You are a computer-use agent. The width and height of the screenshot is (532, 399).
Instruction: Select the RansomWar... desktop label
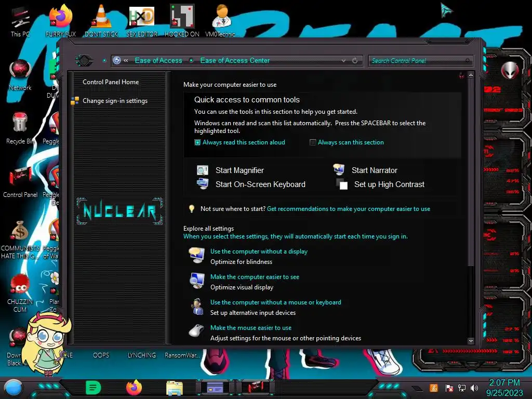click(x=182, y=355)
